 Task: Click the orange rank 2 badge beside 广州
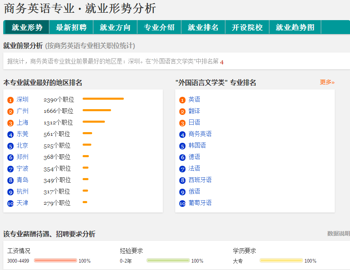[11, 111]
